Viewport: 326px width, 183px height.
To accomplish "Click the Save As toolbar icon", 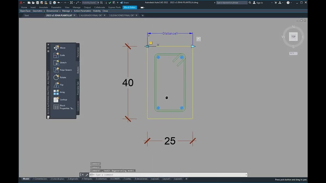I will tap(42, 3).
